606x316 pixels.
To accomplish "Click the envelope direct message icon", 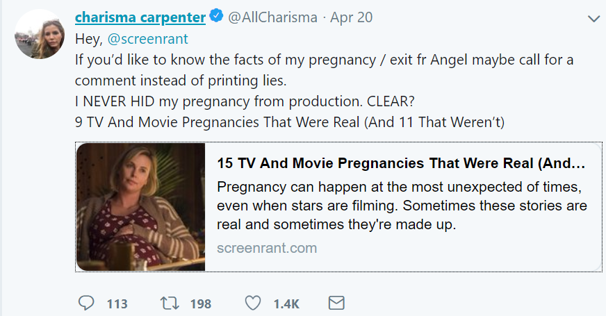I will 336,303.
